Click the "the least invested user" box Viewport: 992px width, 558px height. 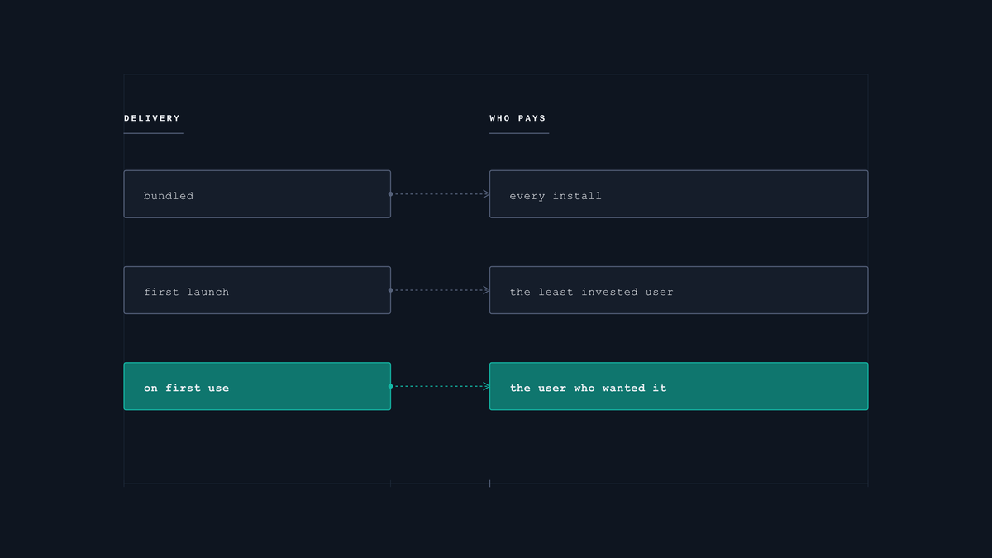pos(679,290)
